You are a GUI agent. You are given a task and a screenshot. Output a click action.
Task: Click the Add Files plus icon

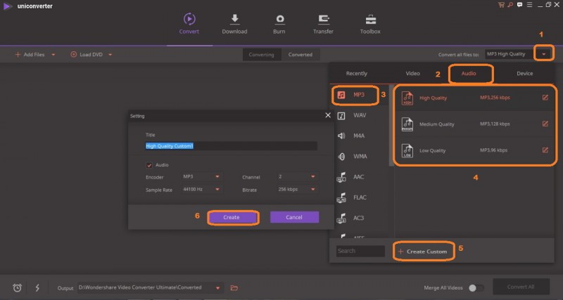[18, 55]
